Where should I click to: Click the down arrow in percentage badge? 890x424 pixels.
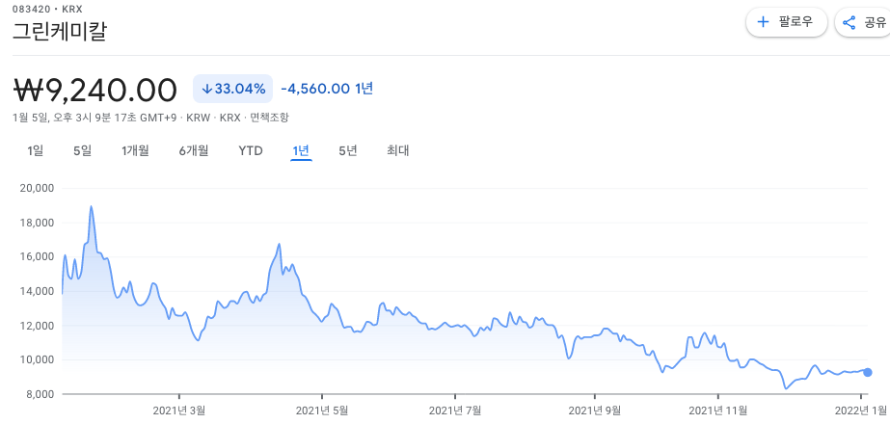pos(206,89)
